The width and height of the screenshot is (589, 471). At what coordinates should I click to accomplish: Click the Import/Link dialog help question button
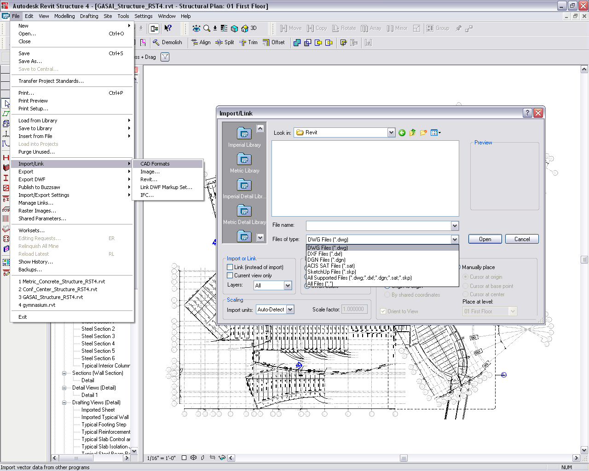pyautogui.click(x=528, y=113)
